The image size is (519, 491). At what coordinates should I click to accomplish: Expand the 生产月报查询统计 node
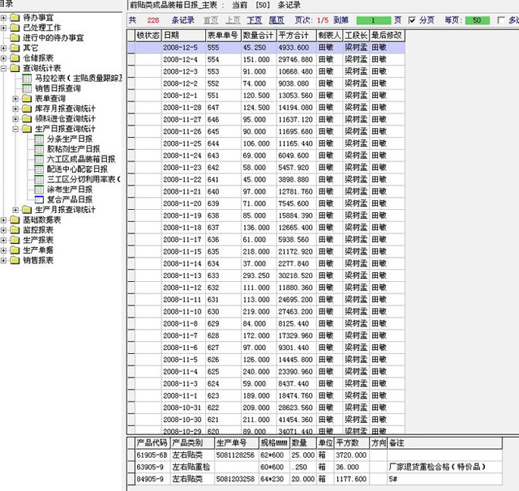17,209
